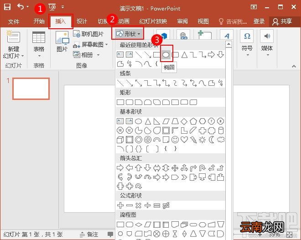This screenshot has width=301, height=240.
Task: Open the Customize Quick Access Toolbar dropdown
Action: tap(63, 7)
